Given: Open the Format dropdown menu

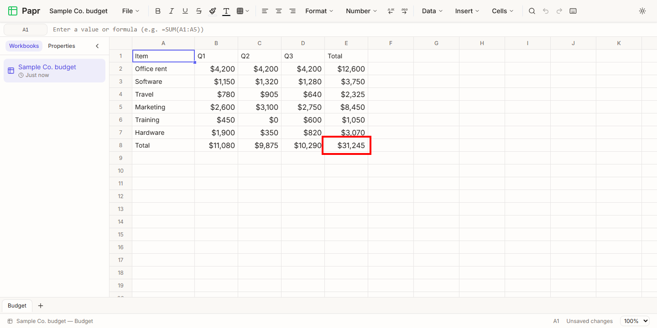Looking at the screenshot, I should (319, 11).
